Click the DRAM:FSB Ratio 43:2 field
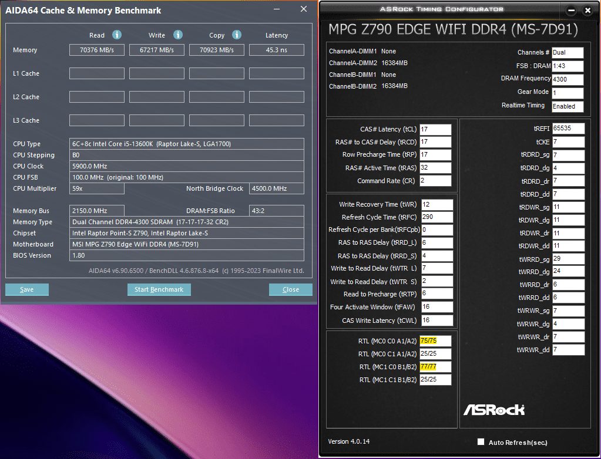Screen dimensions: 601x459 coord(276,211)
